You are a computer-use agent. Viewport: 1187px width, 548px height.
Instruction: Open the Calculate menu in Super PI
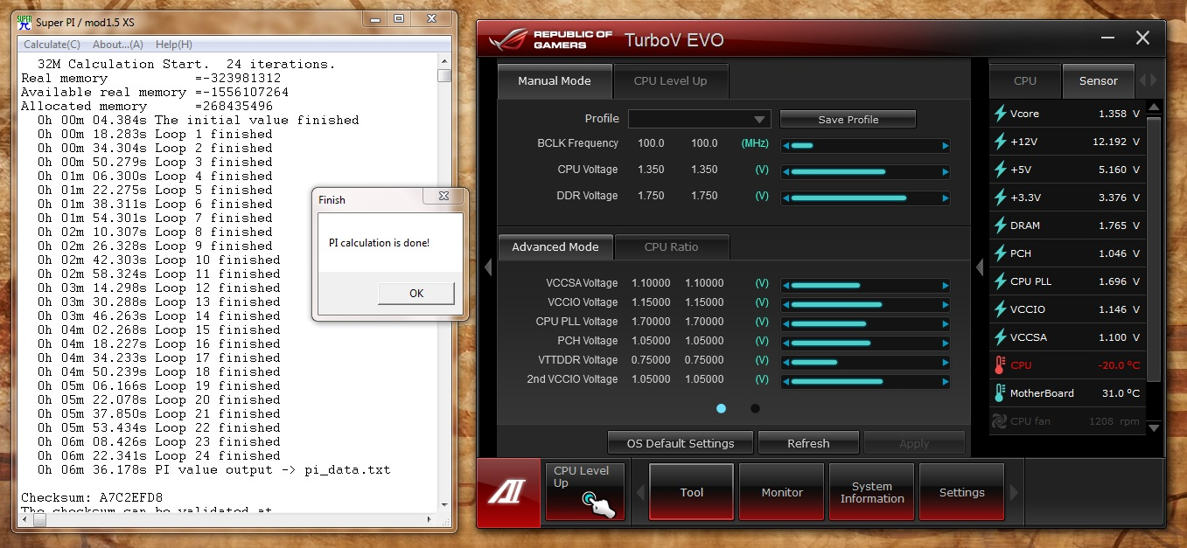coord(51,45)
